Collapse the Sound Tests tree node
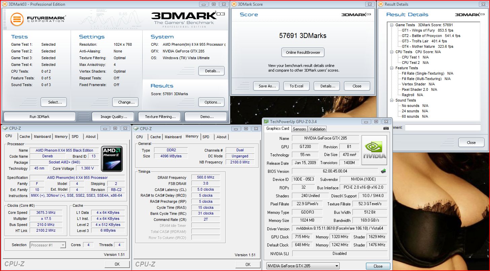This screenshot has width=490, height=271. pos(392,100)
